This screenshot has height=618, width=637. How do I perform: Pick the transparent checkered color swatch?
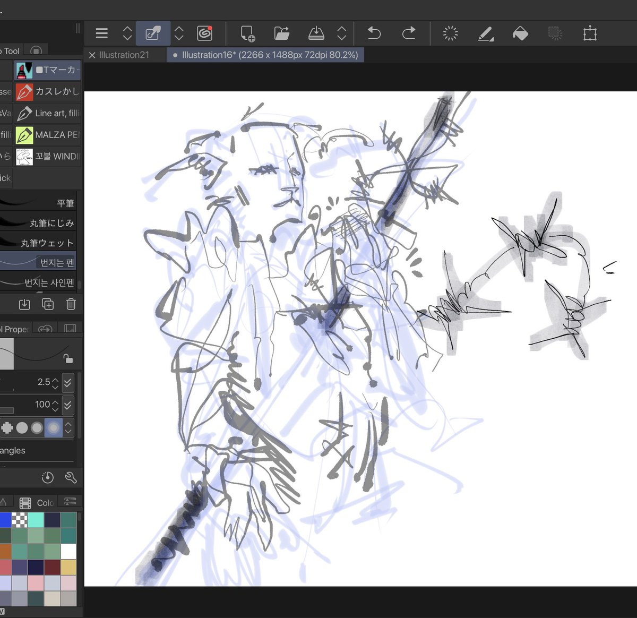pos(20,520)
